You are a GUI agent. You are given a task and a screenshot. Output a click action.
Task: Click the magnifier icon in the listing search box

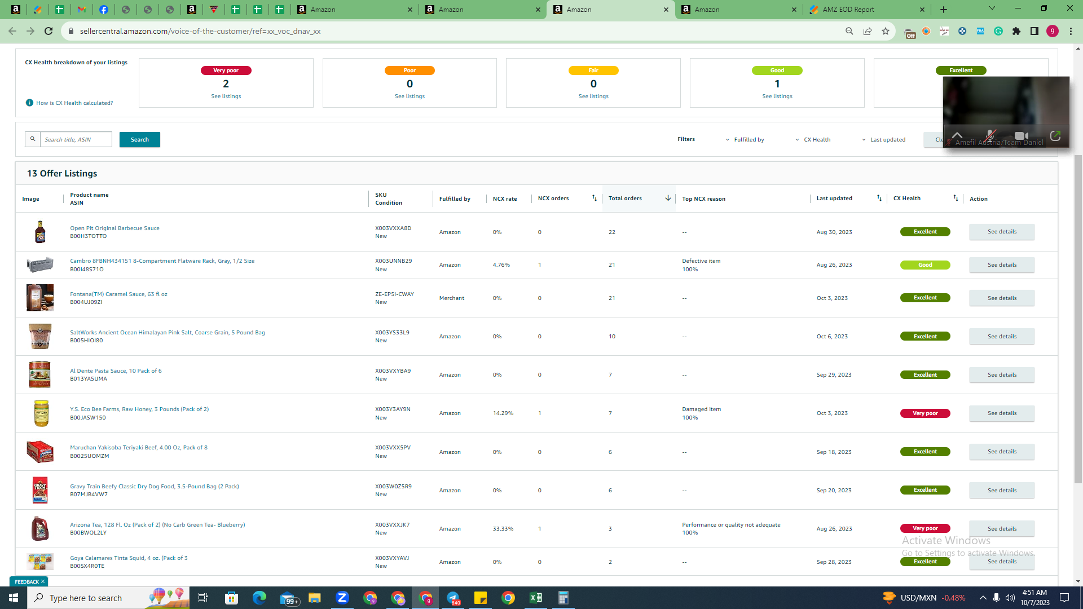(33, 139)
